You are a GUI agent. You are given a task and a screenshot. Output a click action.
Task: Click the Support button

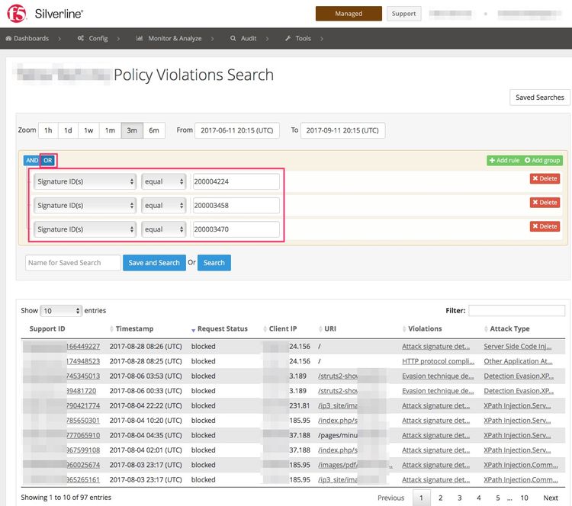pyautogui.click(x=403, y=14)
